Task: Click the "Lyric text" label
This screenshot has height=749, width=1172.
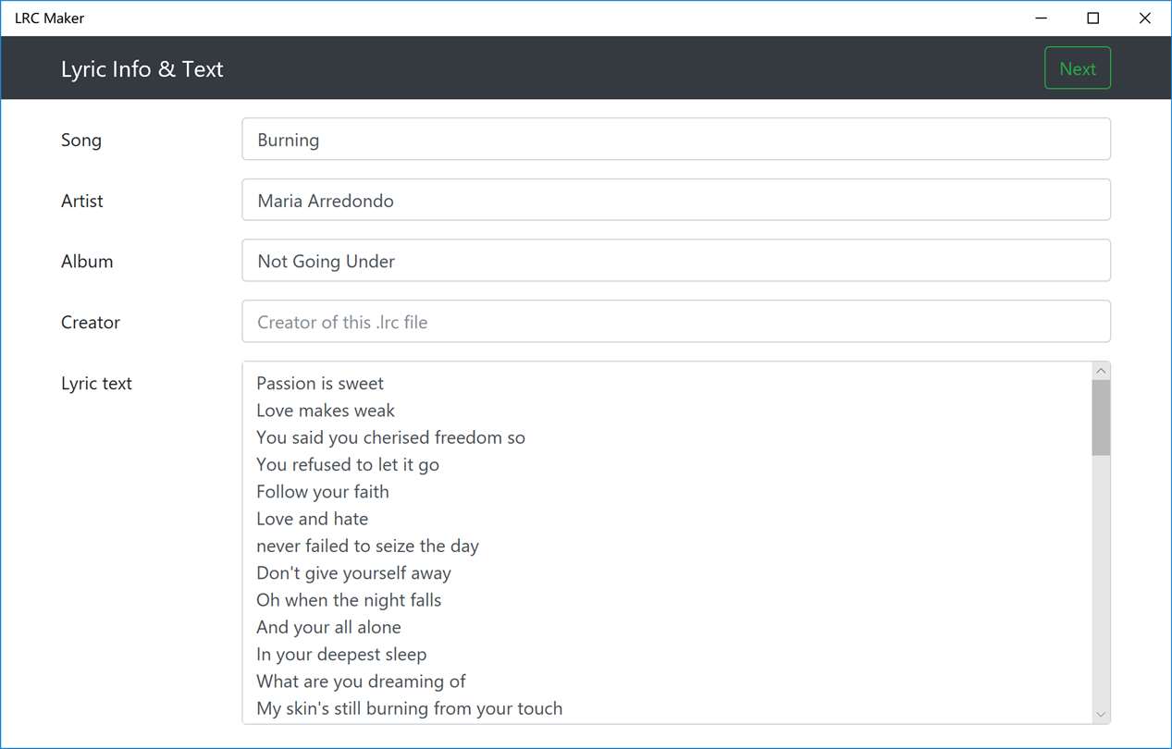Action: point(96,383)
